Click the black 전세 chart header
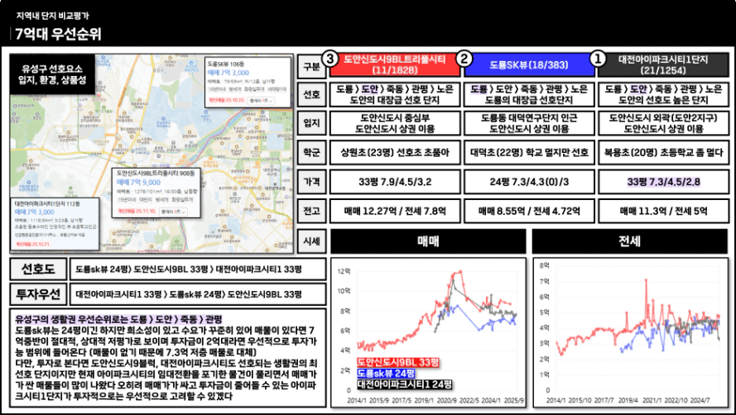The height and width of the screenshot is (415, 736). pos(630,241)
